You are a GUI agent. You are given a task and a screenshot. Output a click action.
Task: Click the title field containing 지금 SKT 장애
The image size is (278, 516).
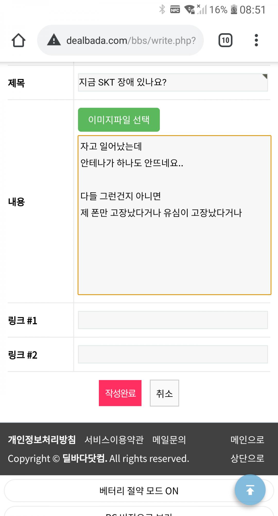172,82
